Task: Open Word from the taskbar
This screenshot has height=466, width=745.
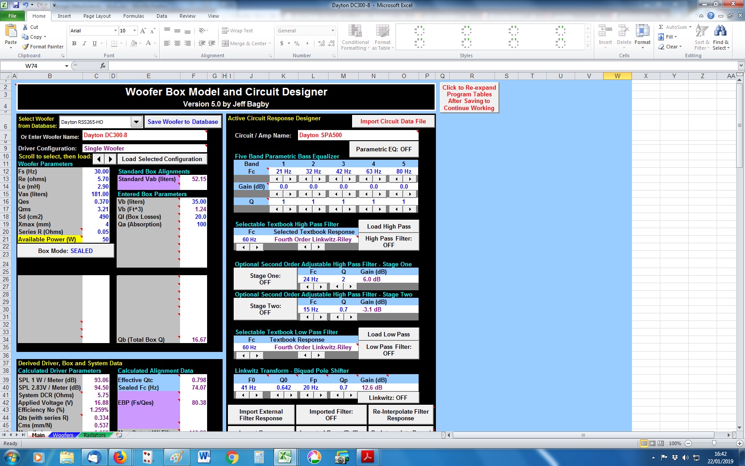Action: pyautogui.click(x=204, y=457)
